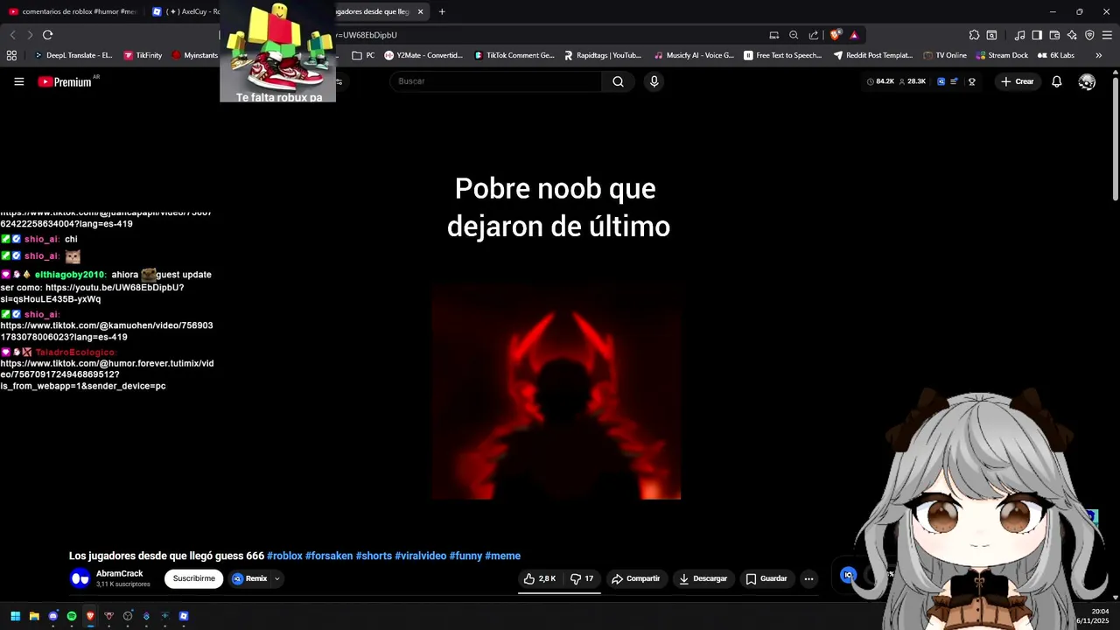Focus the Buscar search field
The image size is (1120, 630).
(x=495, y=81)
